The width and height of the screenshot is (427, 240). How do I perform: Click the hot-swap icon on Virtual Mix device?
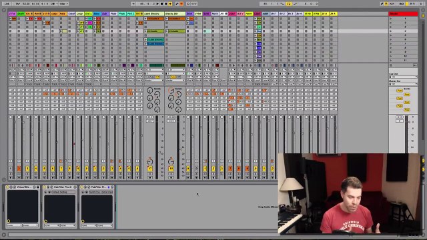coord(34,187)
